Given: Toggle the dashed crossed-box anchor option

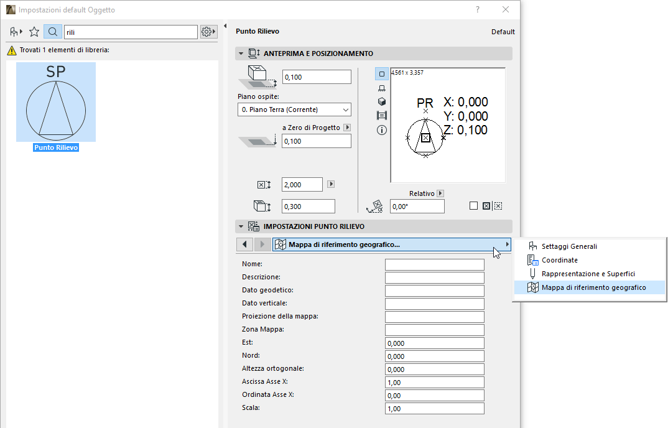Looking at the screenshot, I should [498, 206].
